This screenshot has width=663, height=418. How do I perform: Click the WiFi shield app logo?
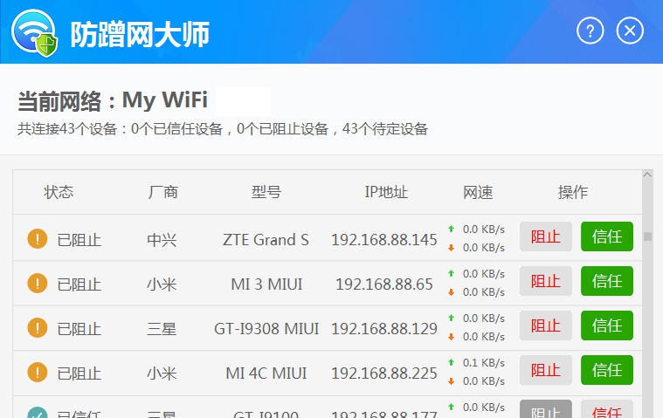[34, 33]
